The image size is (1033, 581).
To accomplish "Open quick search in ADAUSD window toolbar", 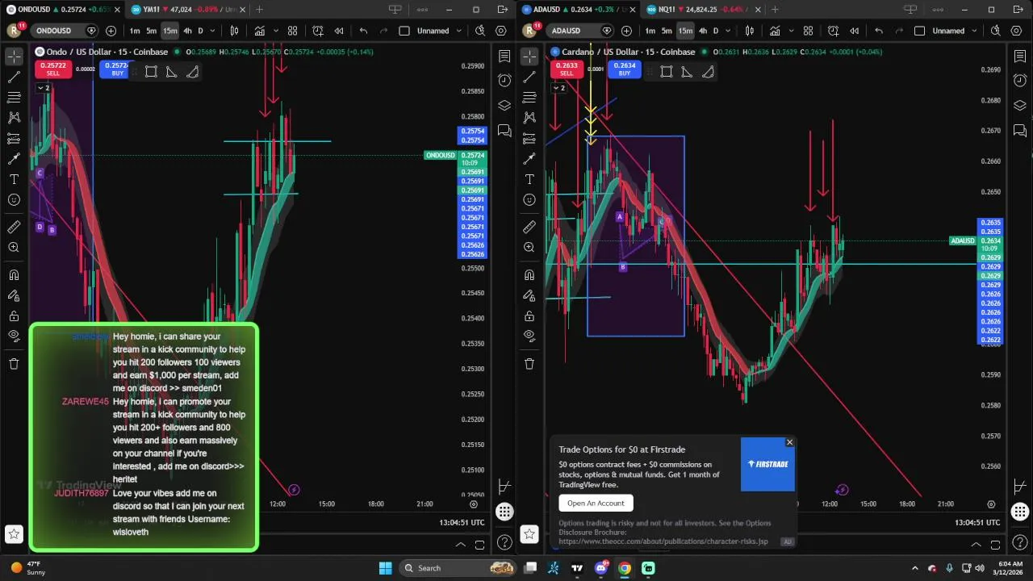I will click(x=996, y=31).
